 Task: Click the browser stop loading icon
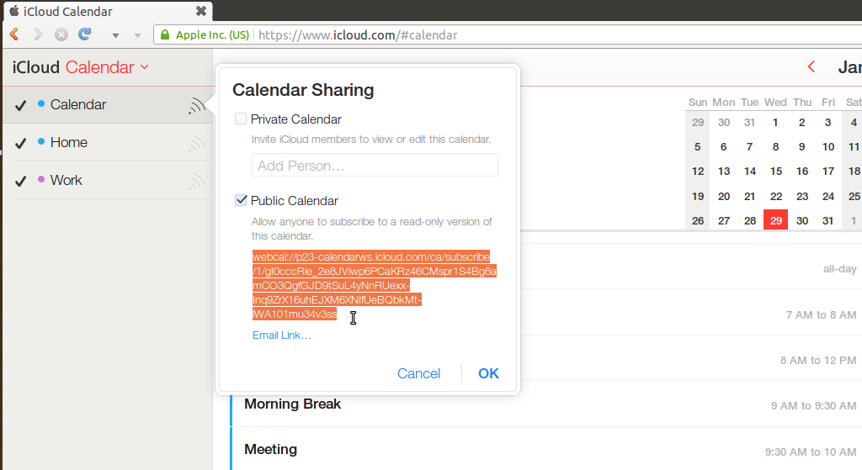point(61,34)
